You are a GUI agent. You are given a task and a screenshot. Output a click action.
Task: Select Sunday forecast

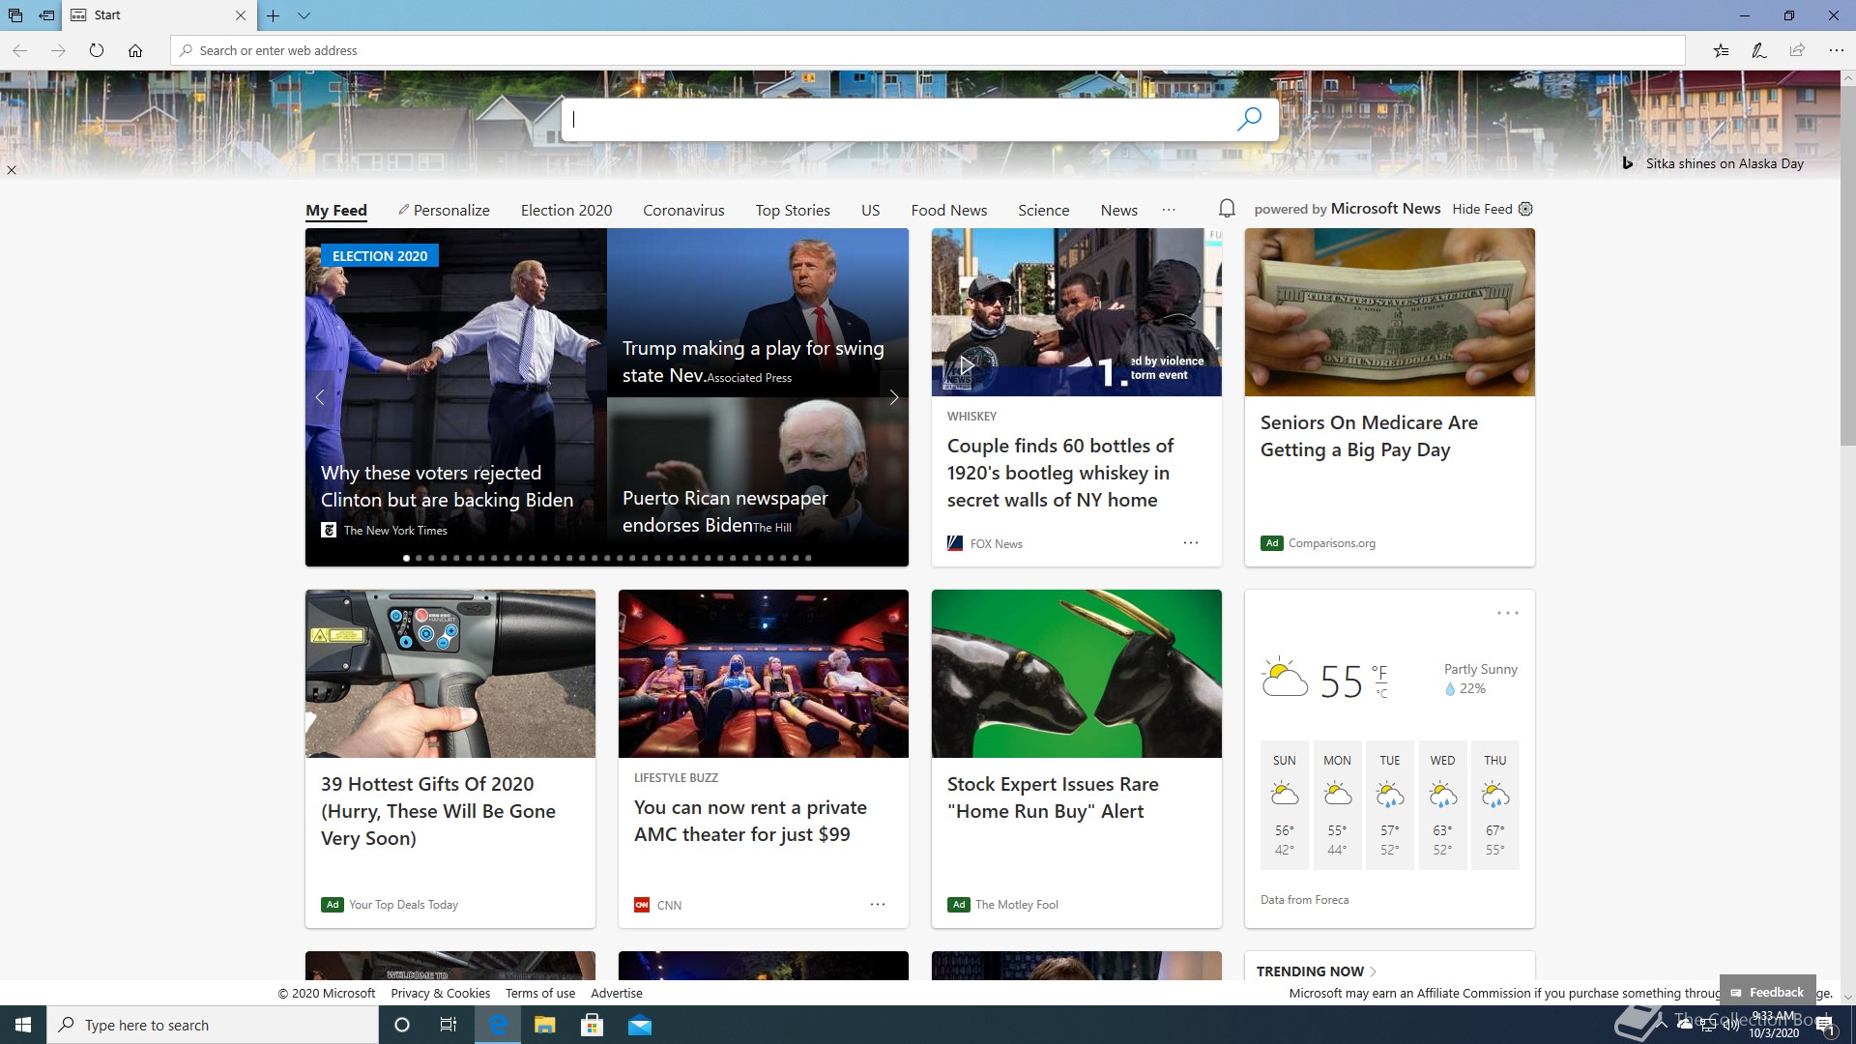click(1285, 805)
